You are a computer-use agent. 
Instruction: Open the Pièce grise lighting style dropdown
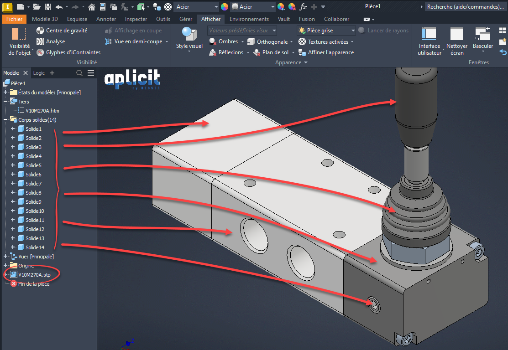coord(352,31)
